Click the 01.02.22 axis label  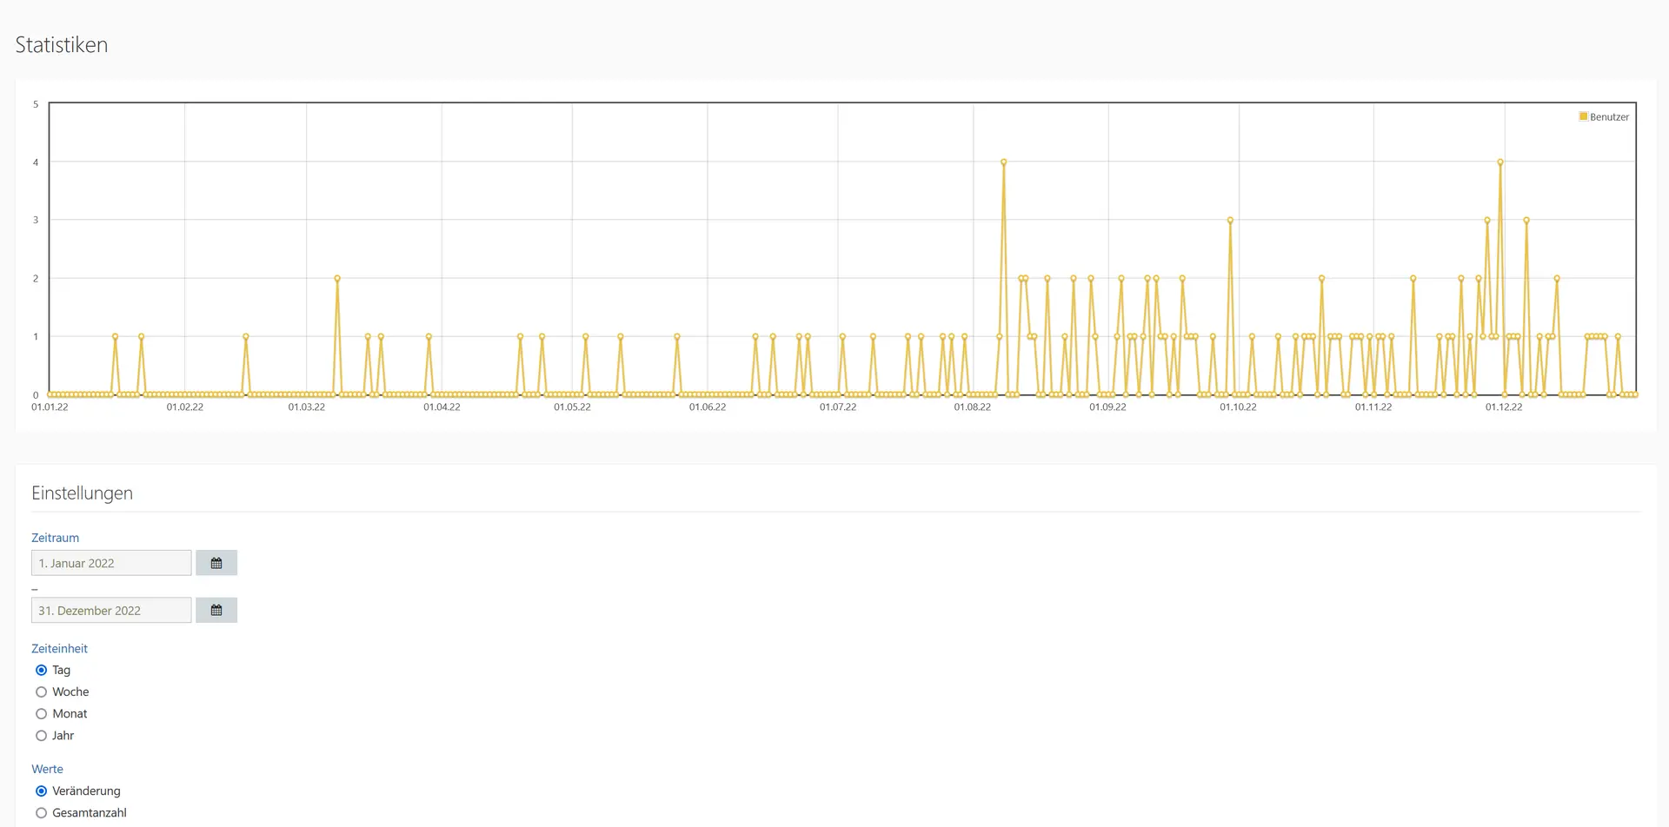(185, 407)
